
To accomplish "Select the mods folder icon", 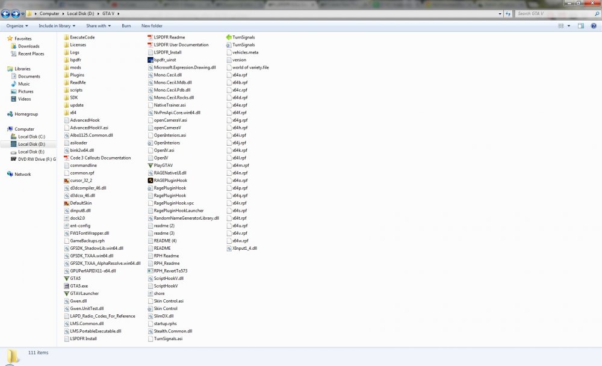I will click(66, 67).
